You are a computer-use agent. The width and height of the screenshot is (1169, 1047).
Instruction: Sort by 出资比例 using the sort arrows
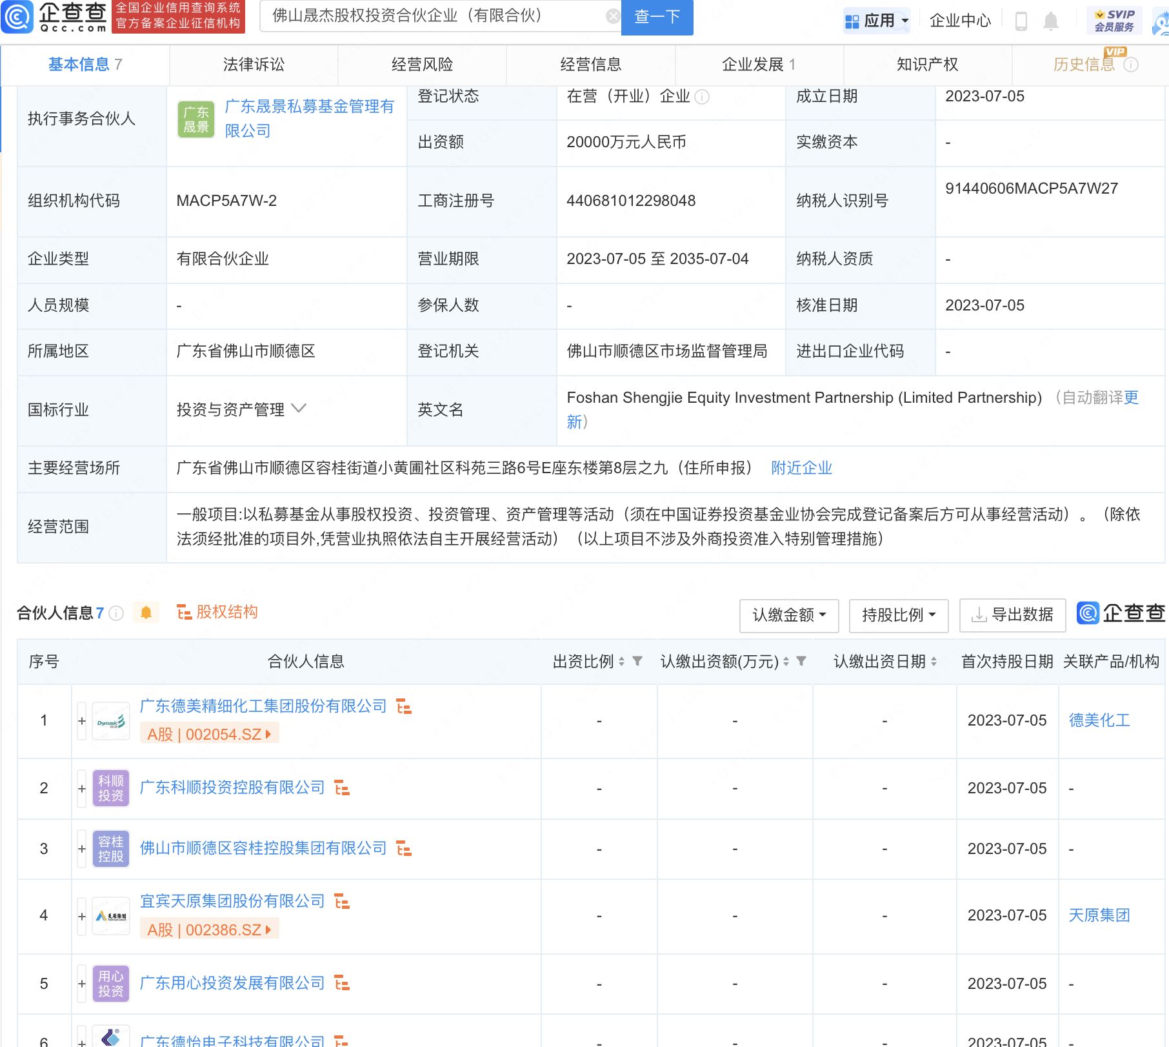click(x=621, y=662)
